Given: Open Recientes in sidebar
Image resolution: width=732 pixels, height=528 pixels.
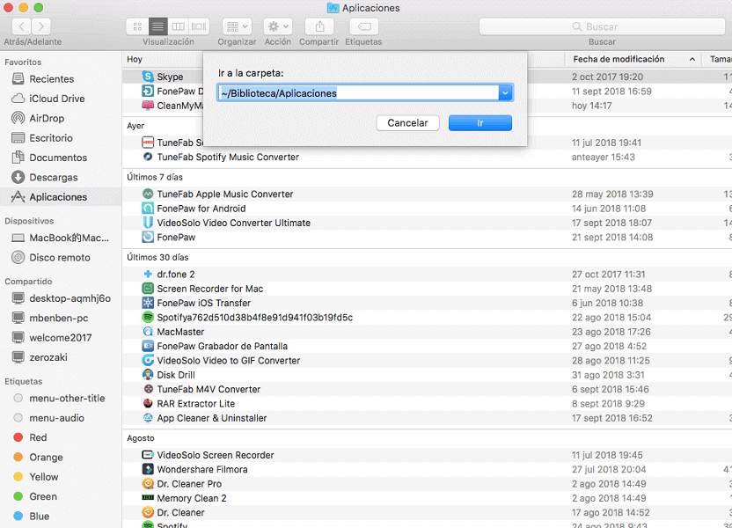Looking at the screenshot, I should [51, 79].
